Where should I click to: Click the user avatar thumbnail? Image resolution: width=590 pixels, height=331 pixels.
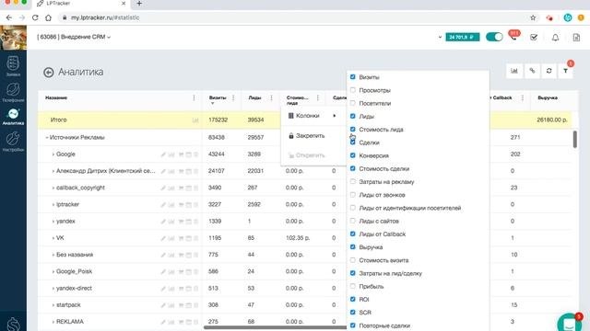coord(13,38)
